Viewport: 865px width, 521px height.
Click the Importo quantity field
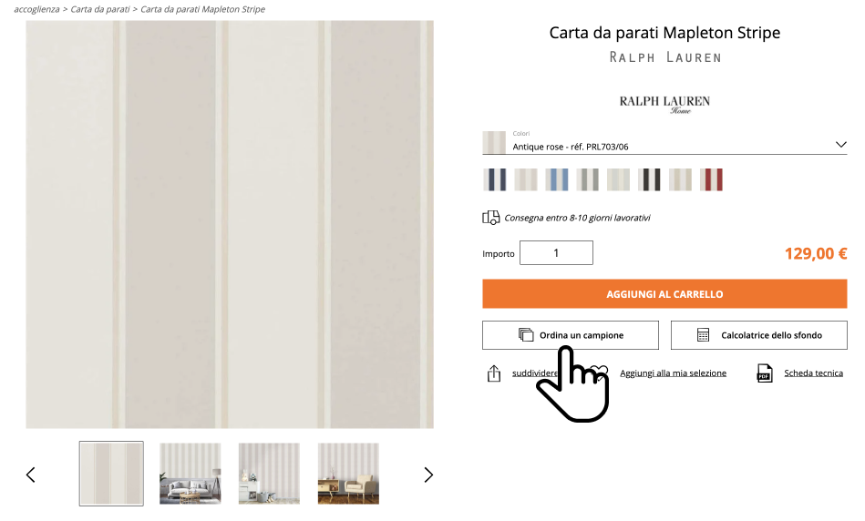click(556, 253)
